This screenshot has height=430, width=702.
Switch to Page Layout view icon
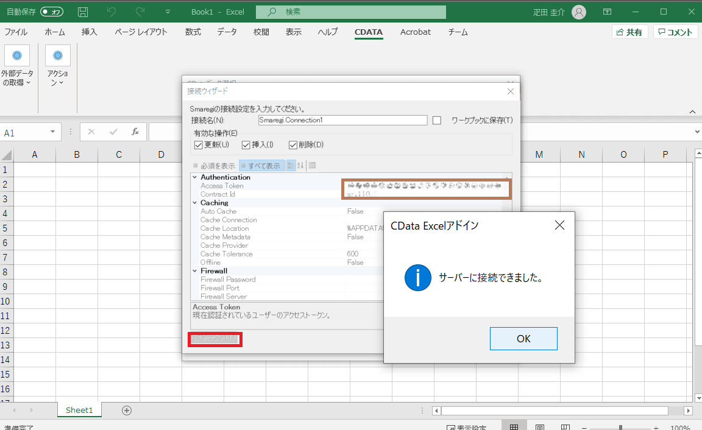coord(540,428)
